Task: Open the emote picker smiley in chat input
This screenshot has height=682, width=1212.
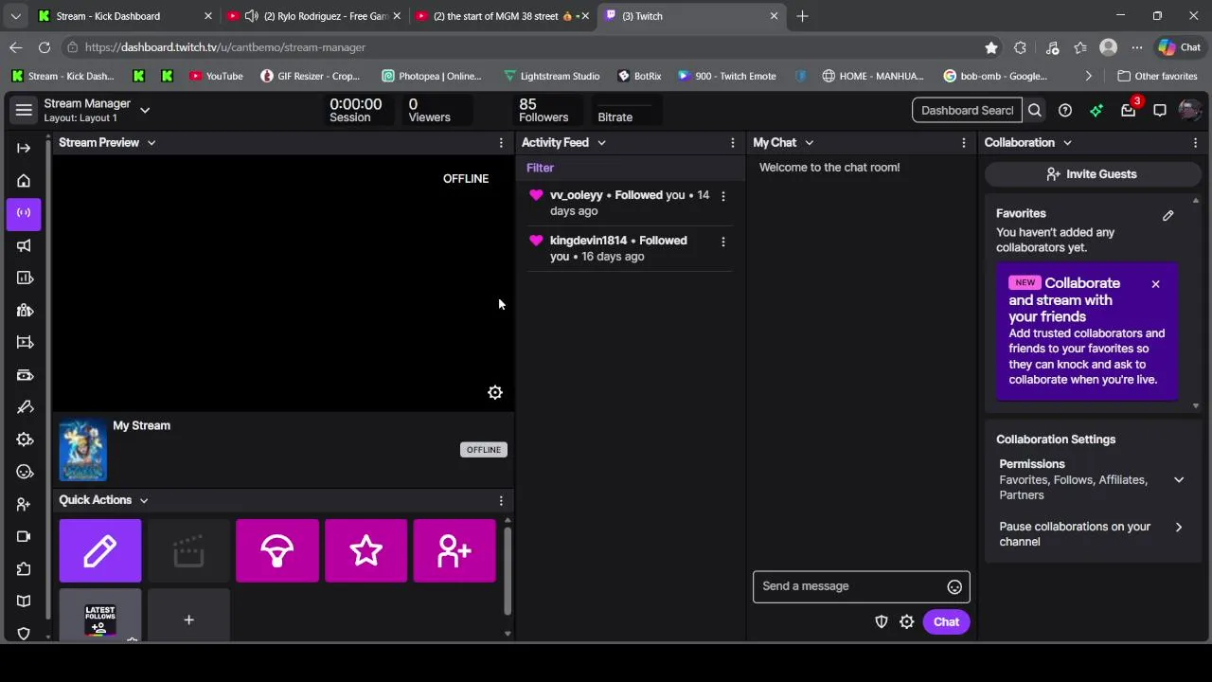Action: tap(954, 586)
